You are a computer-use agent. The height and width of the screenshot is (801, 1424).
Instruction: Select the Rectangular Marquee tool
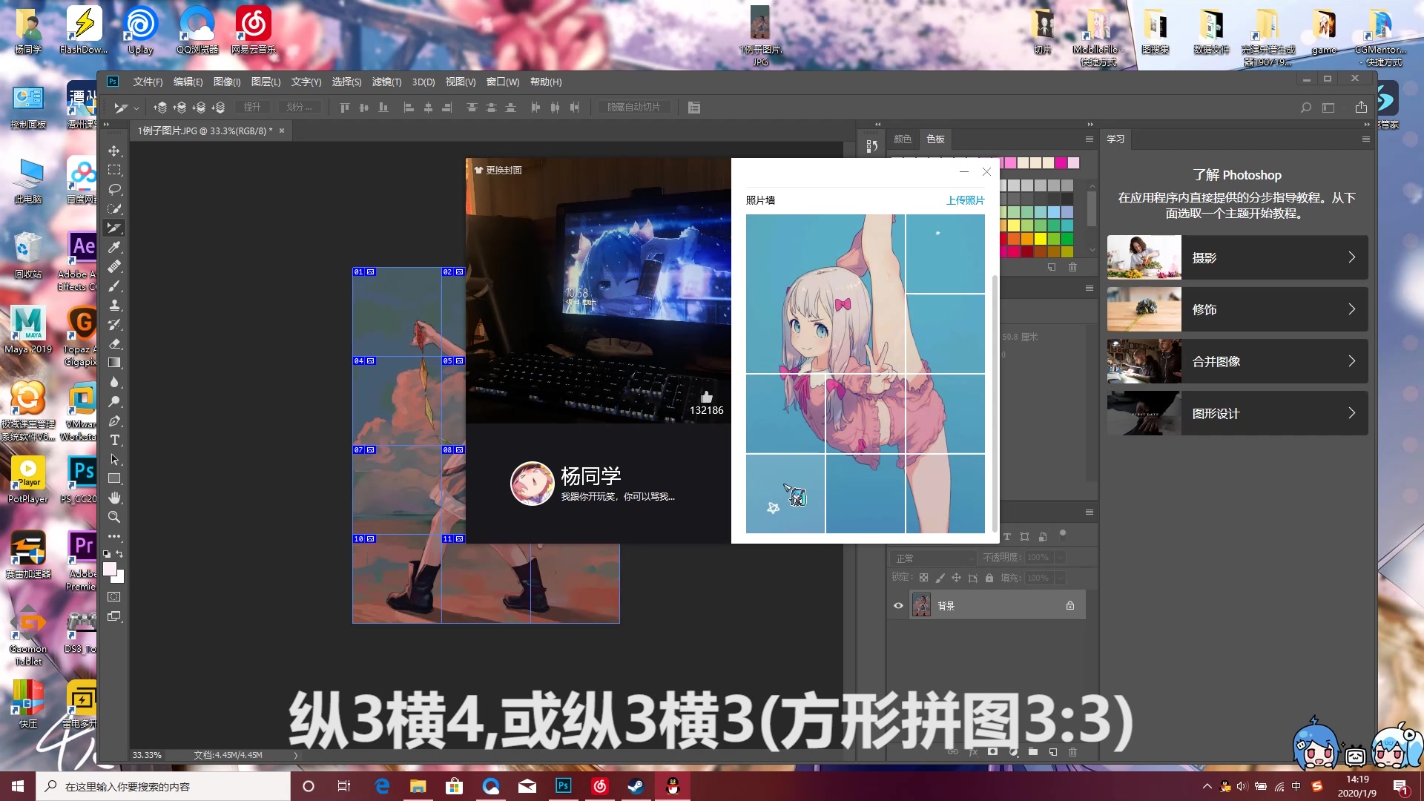pyautogui.click(x=114, y=169)
